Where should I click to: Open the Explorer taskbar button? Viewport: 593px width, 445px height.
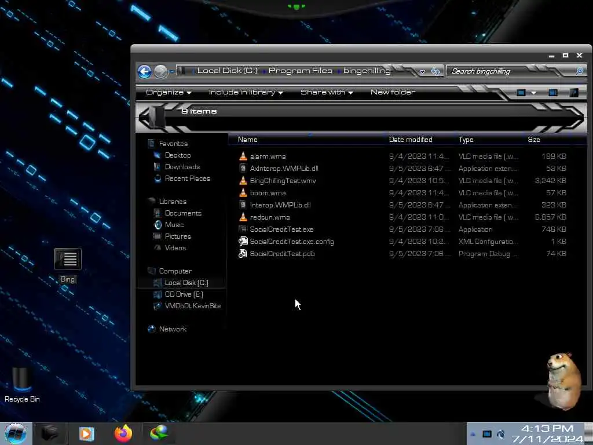click(50, 433)
